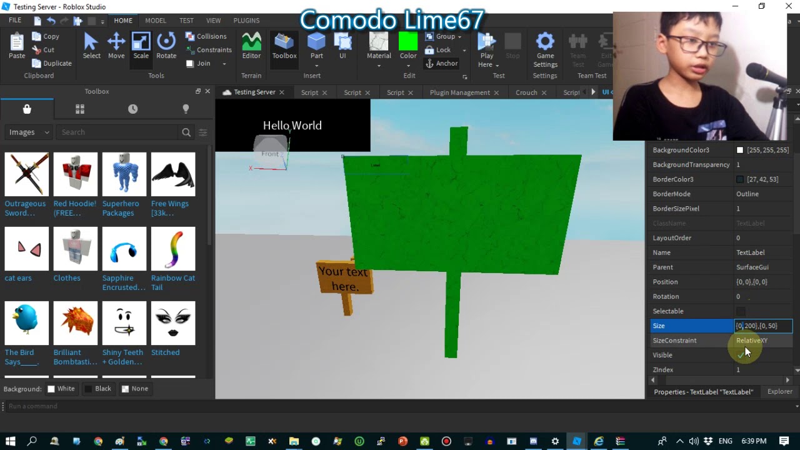Close the Toolbox panel
Viewport: 800px width, 450px height.
(207, 91)
